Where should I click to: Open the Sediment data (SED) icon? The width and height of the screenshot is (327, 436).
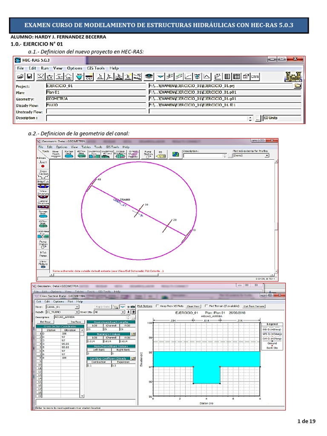(80, 77)
